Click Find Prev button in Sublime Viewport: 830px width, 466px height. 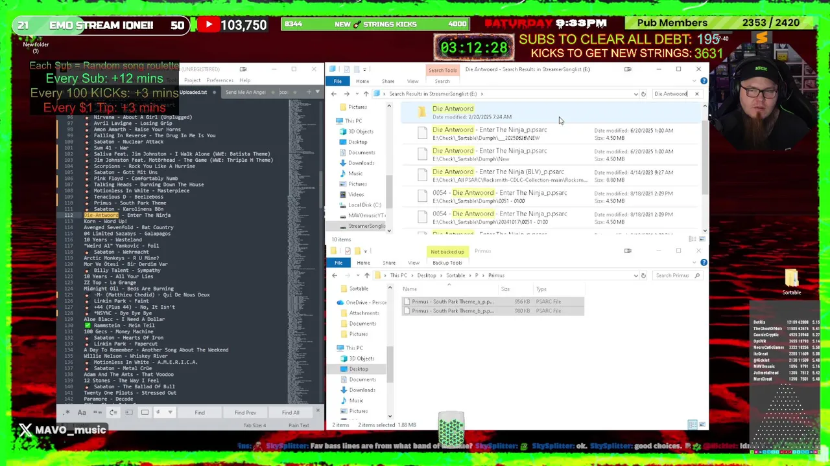pos(245,412)
